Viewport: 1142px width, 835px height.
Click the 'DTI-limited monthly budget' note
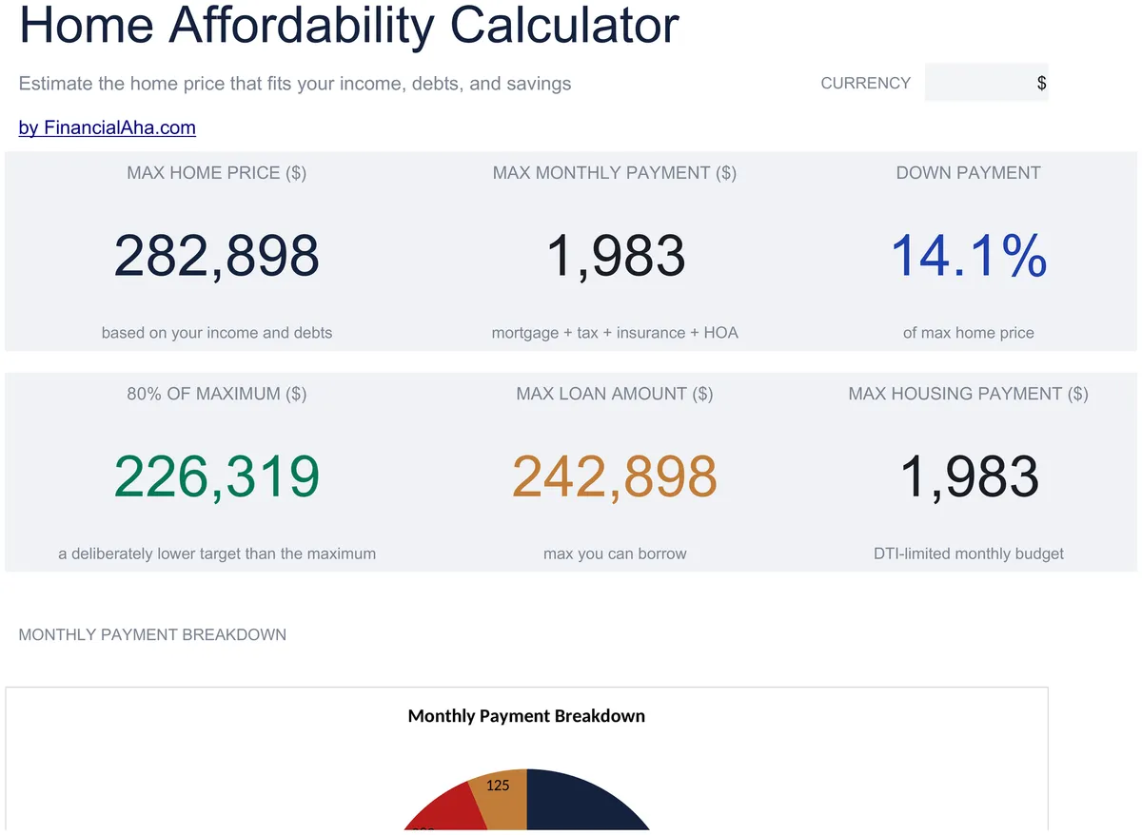tap(969, 553)
